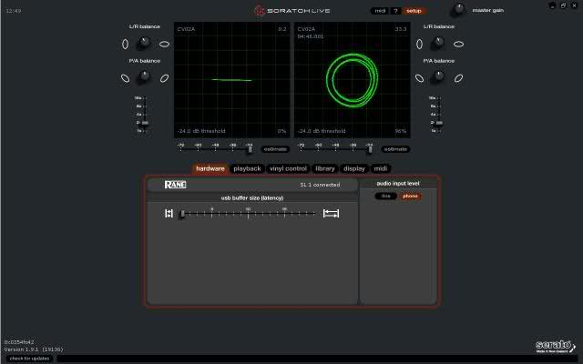This screenshot has height=364, width=583.
Task: Click the usb buffer size (latency) heading
Action: coord(252,198)
